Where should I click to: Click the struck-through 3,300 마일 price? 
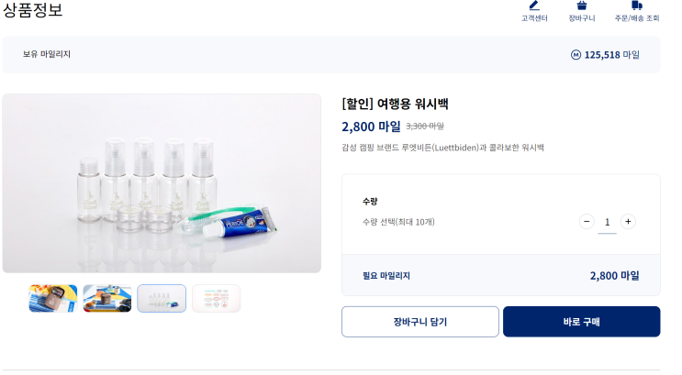click(x=425, y=127)
